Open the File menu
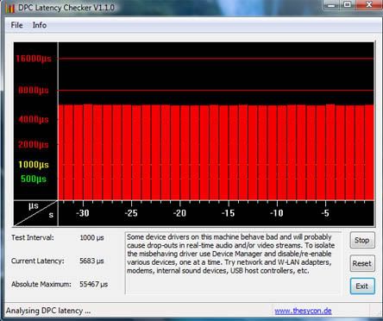Screen dimensions: 383x321 [16, 25]
